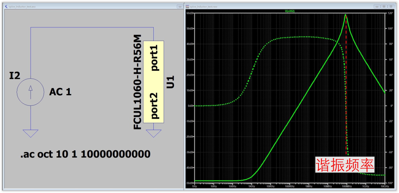399x193 pixels.
Task: Click the .ac oct 10 1 10000000000 directive
Action: 85,154
